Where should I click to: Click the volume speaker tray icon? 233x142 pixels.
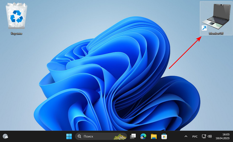tap(210, 136)
